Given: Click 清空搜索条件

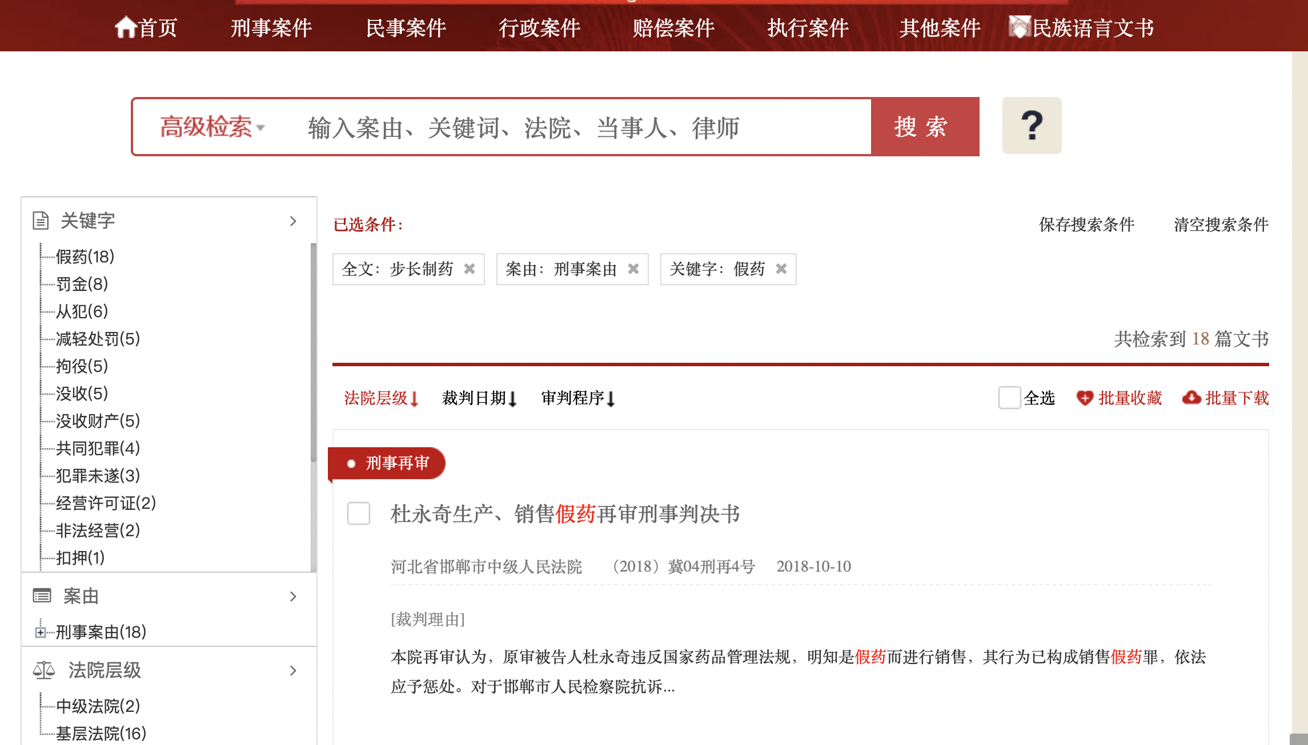Looking at the screenshot, I should pyautogui.click(x=1221, y=224).
